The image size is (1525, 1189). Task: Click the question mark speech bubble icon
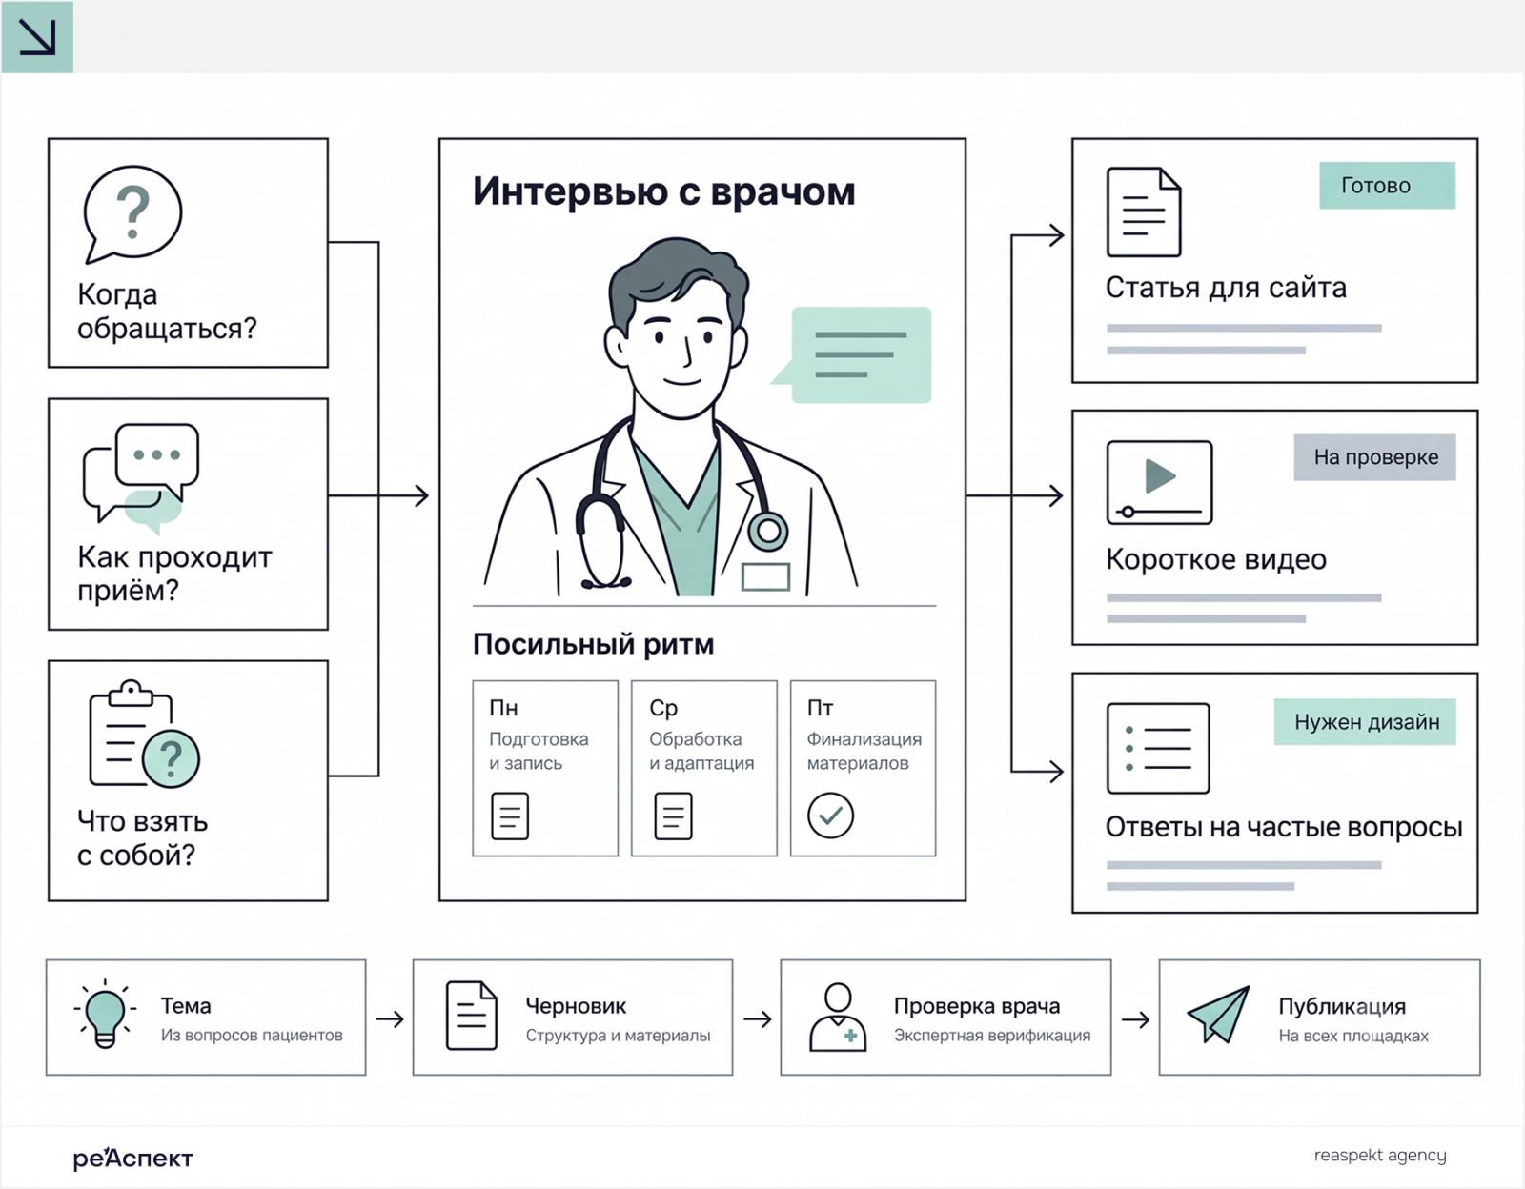(132, 214)
